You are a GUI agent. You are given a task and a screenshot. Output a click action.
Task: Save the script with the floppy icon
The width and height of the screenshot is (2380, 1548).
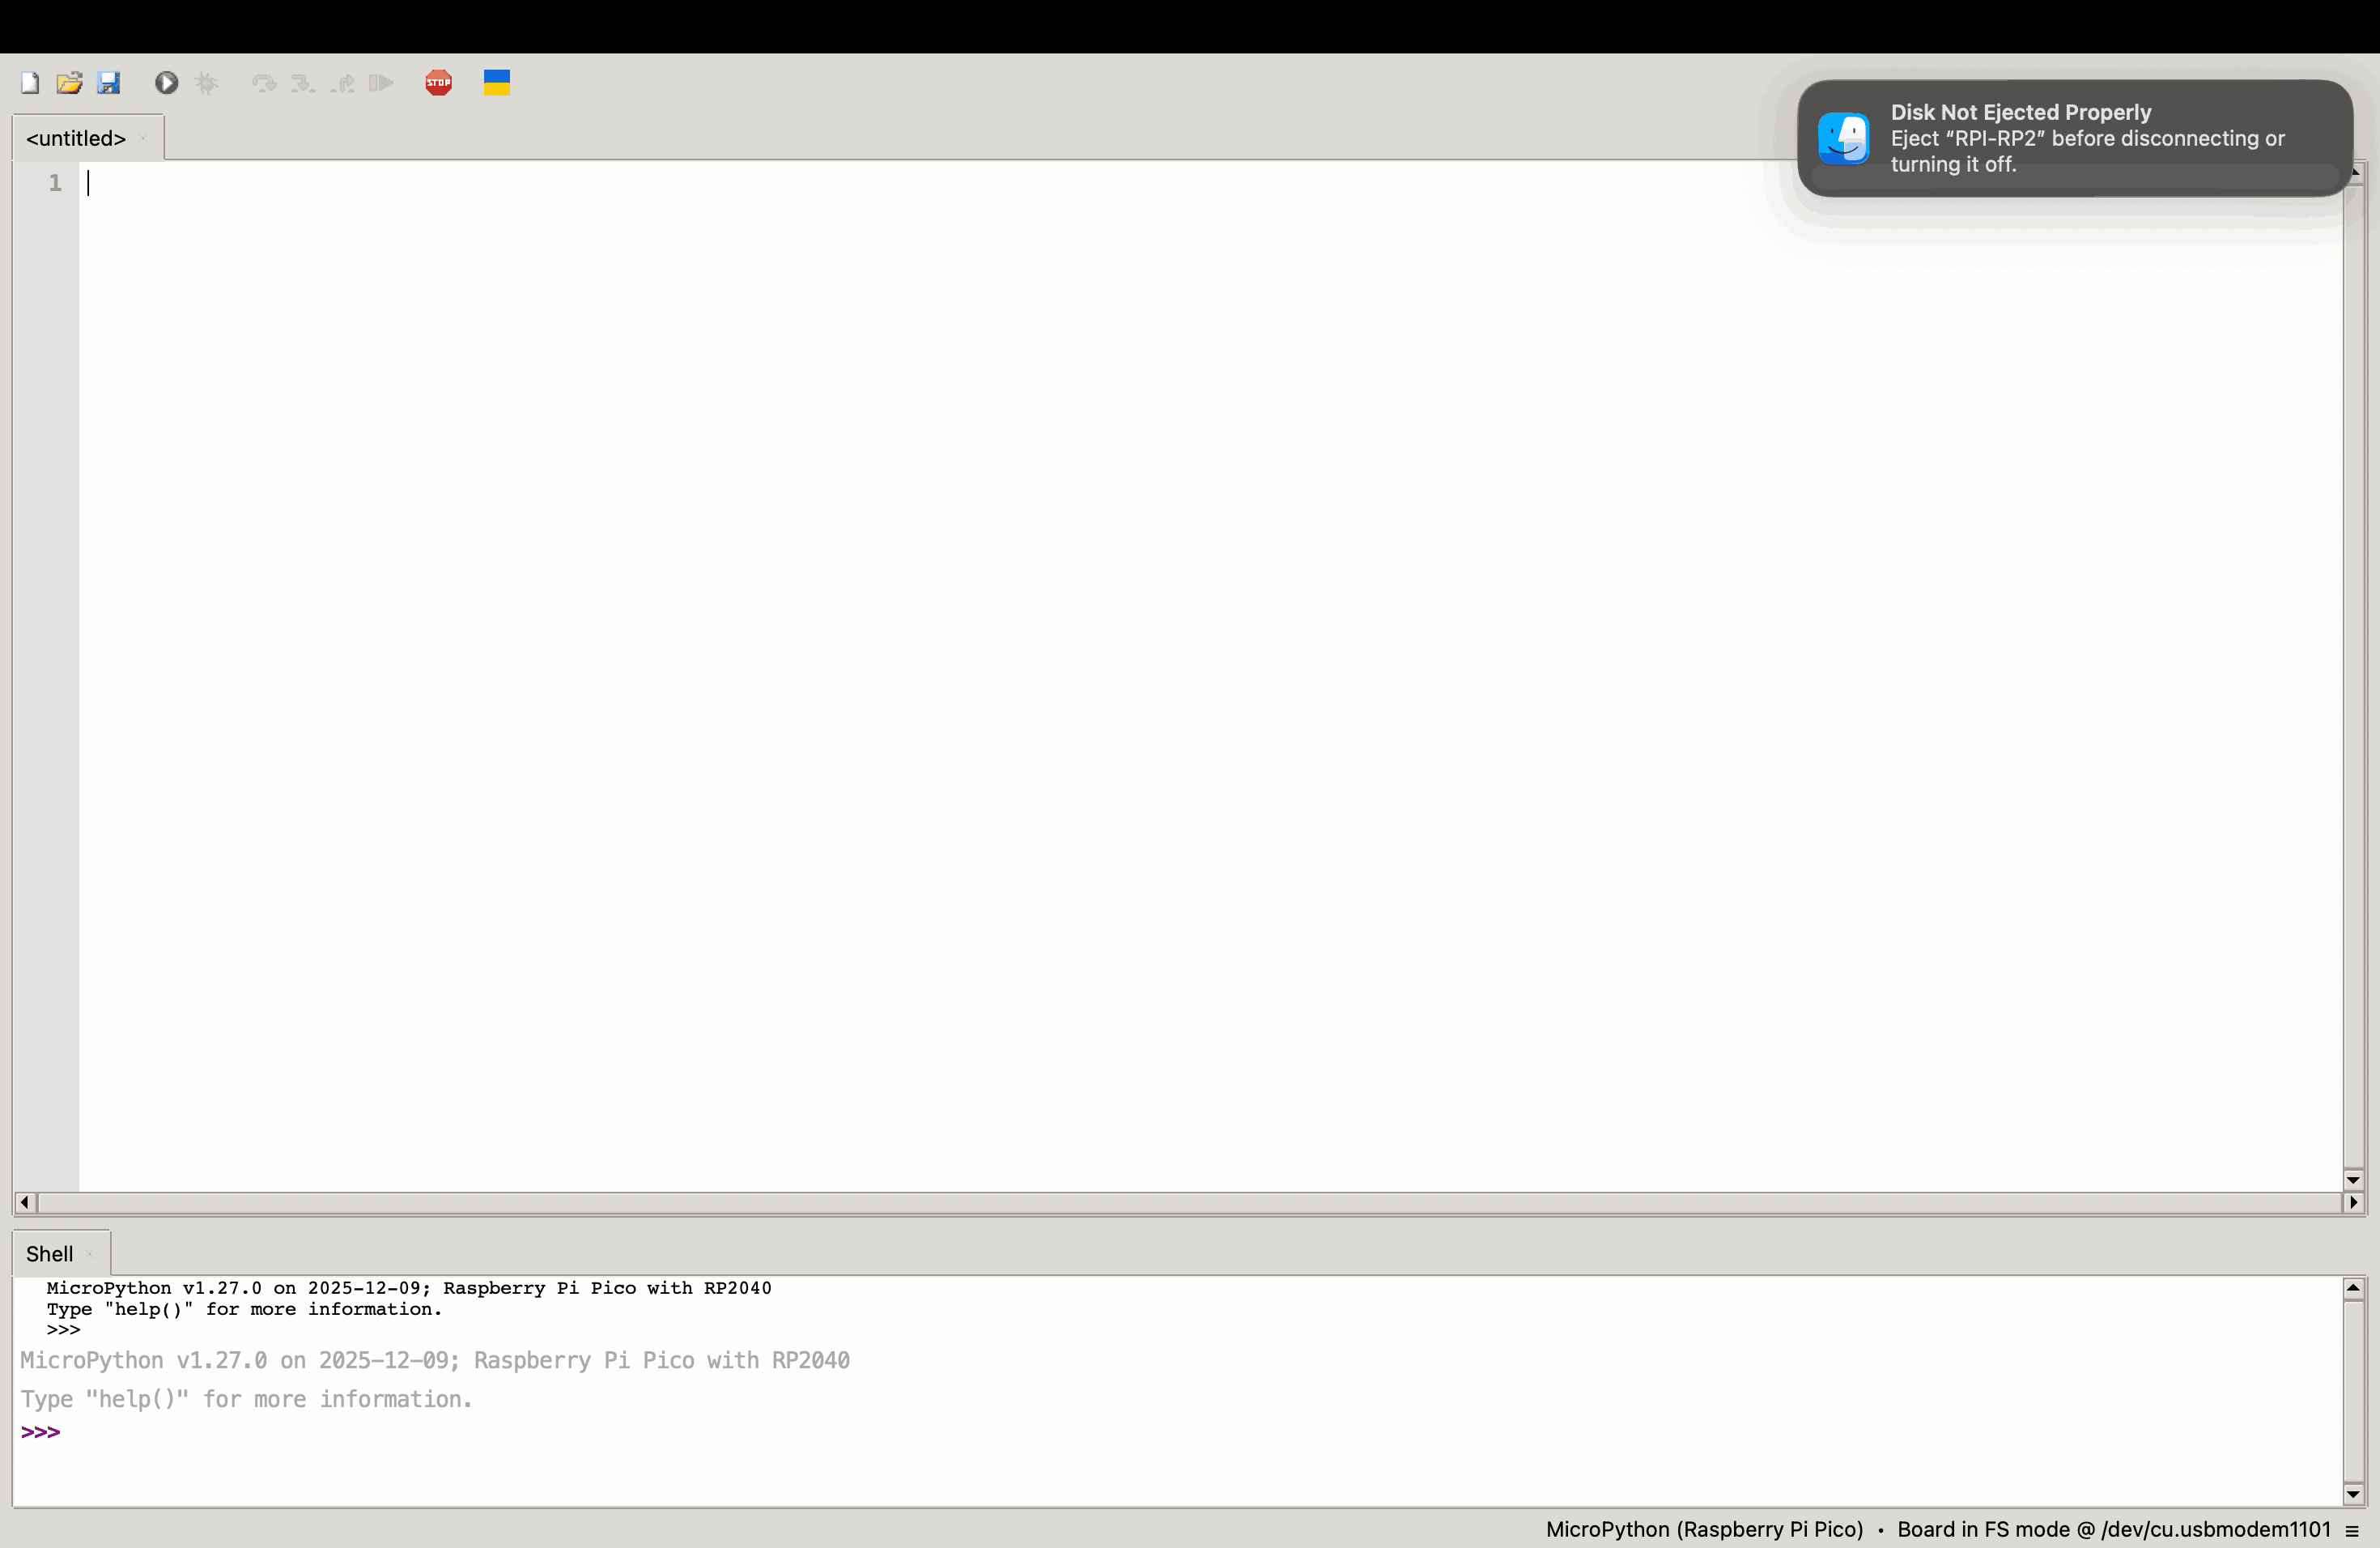tap(109, 83)
